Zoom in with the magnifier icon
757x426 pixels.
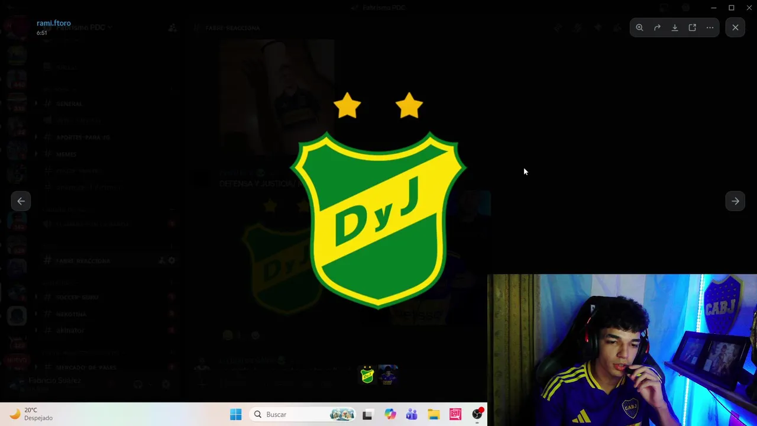point(639,28)
